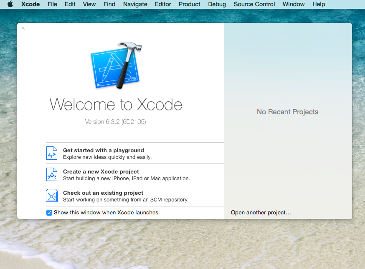Open the Product menu
The image size is (365, 269).
[x=189, y=4]
